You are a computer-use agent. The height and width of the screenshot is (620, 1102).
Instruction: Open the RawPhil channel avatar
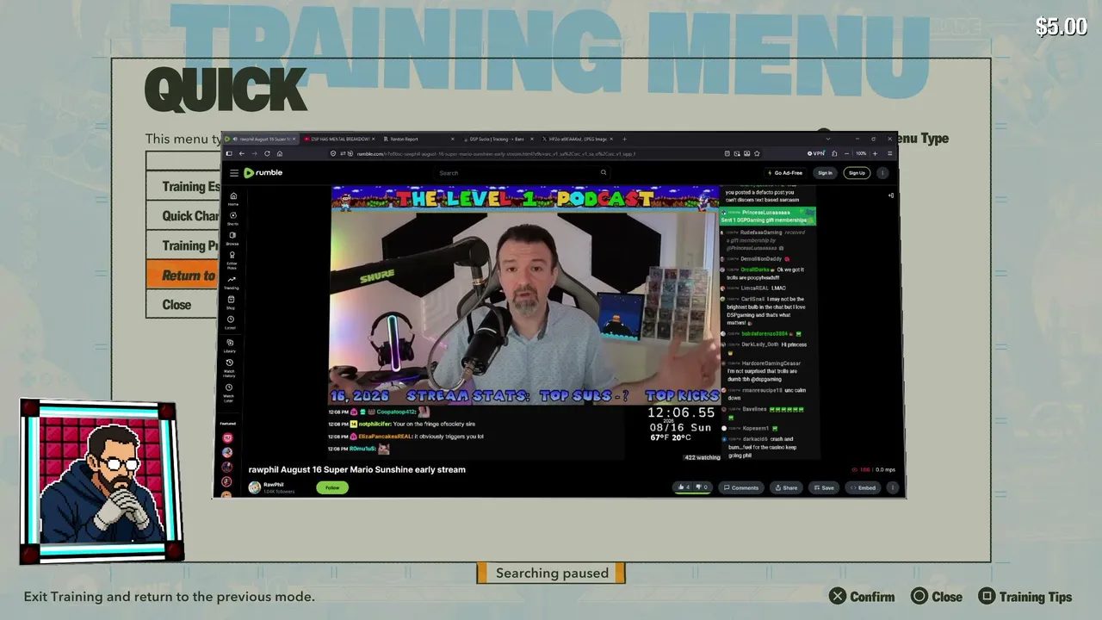255,487
